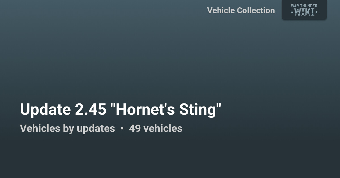This screenshot has height=178, width=340.
Task: Click the word updates in the subtitle
Action: [96, 129]
